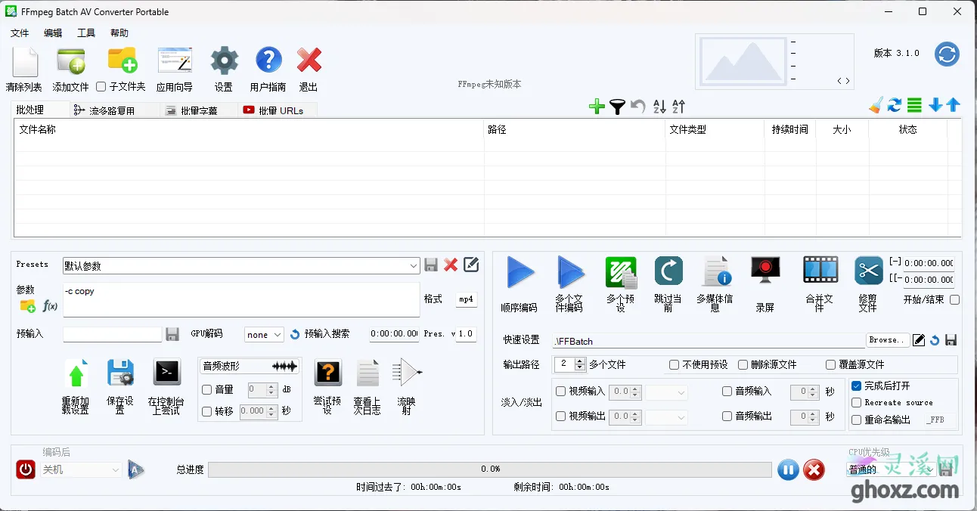977x511 pixels.
Task: Open the 关机 after-encoding dropdown
Action: click(x=81, y=469)
